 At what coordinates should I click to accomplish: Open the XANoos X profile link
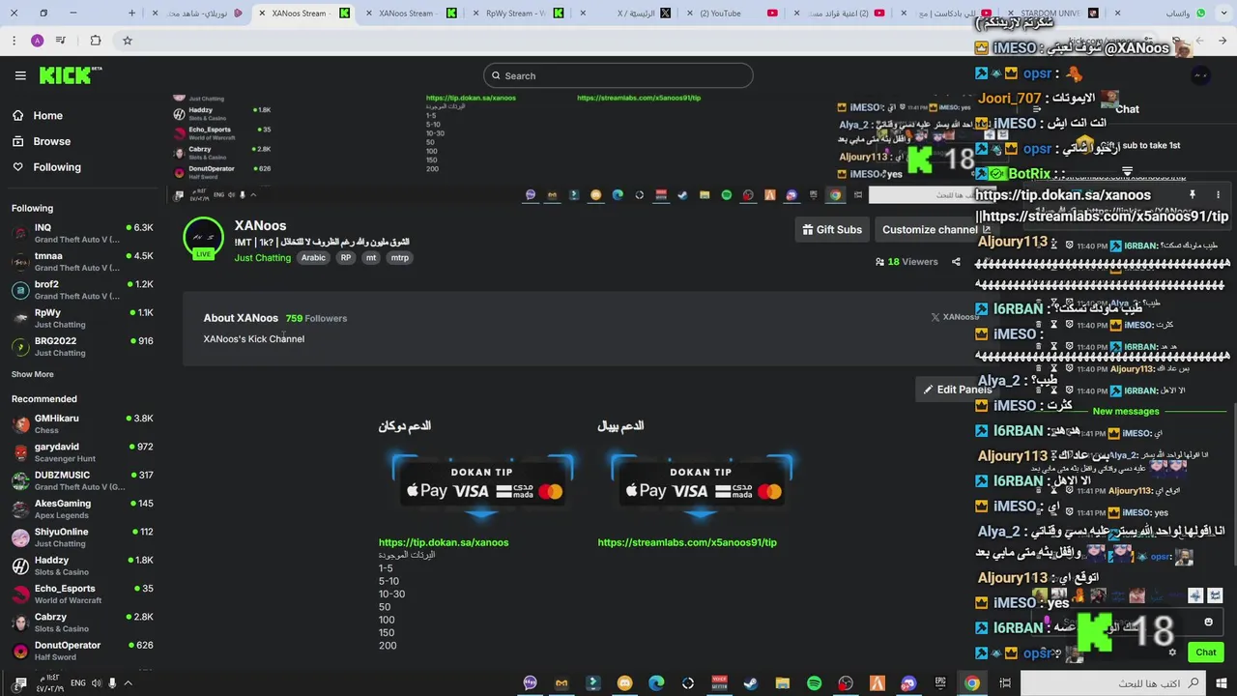(954, 317)
